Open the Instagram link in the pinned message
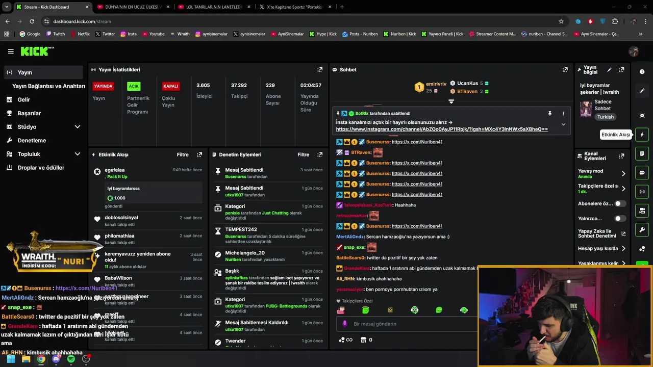The height and width of the screenshot is (367, 653). pos(442,129)
